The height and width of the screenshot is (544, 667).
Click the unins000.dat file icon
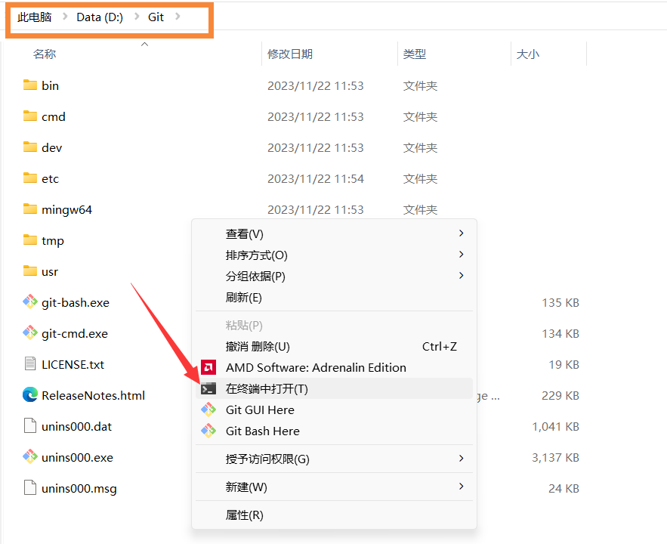(x=29, y=426)
